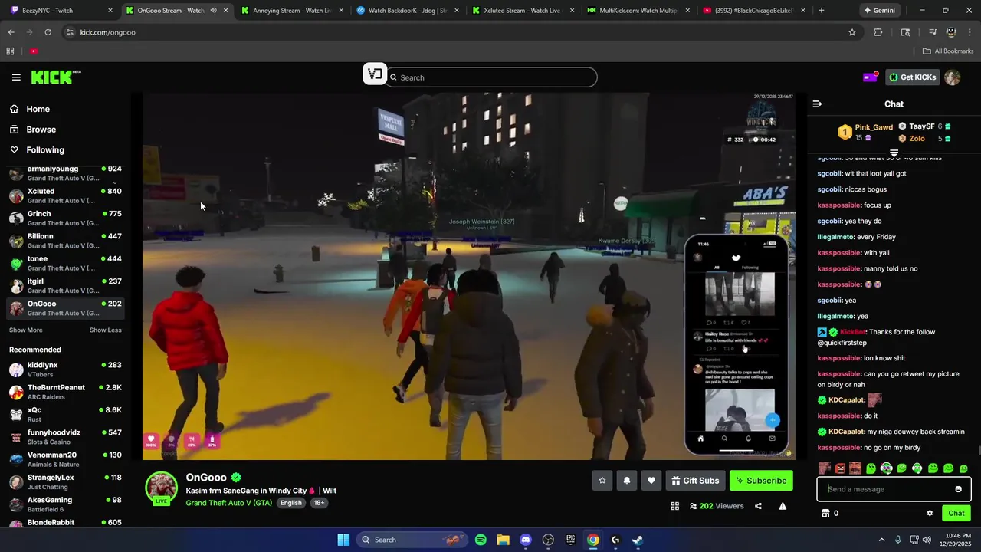Open the YouTube bookmark icon

point(34,51)
